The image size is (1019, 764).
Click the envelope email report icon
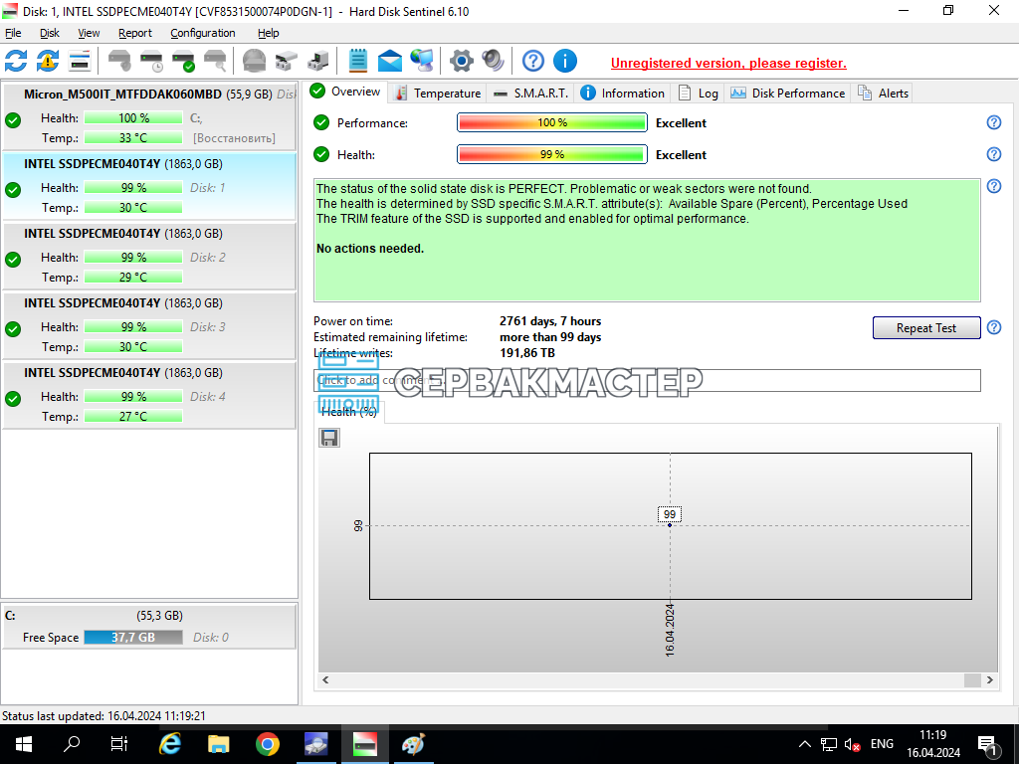tap(390, 61)
